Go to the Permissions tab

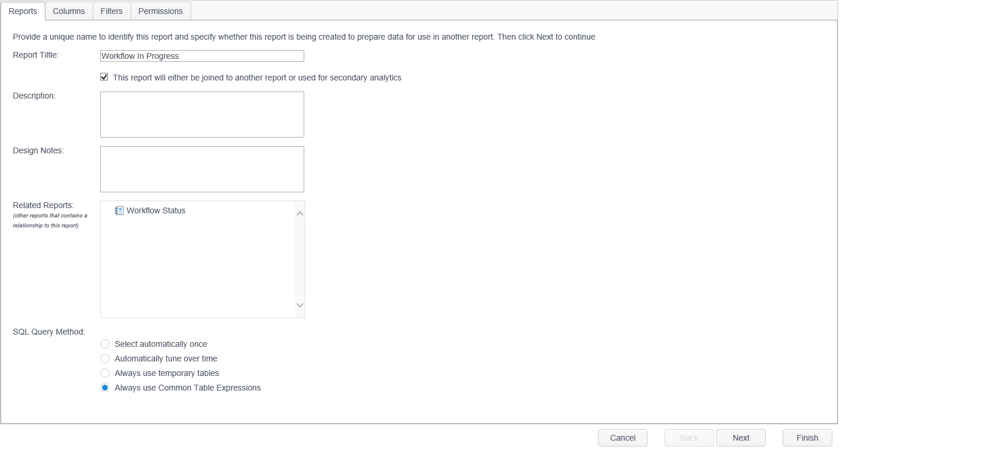[x=160, y=11]
